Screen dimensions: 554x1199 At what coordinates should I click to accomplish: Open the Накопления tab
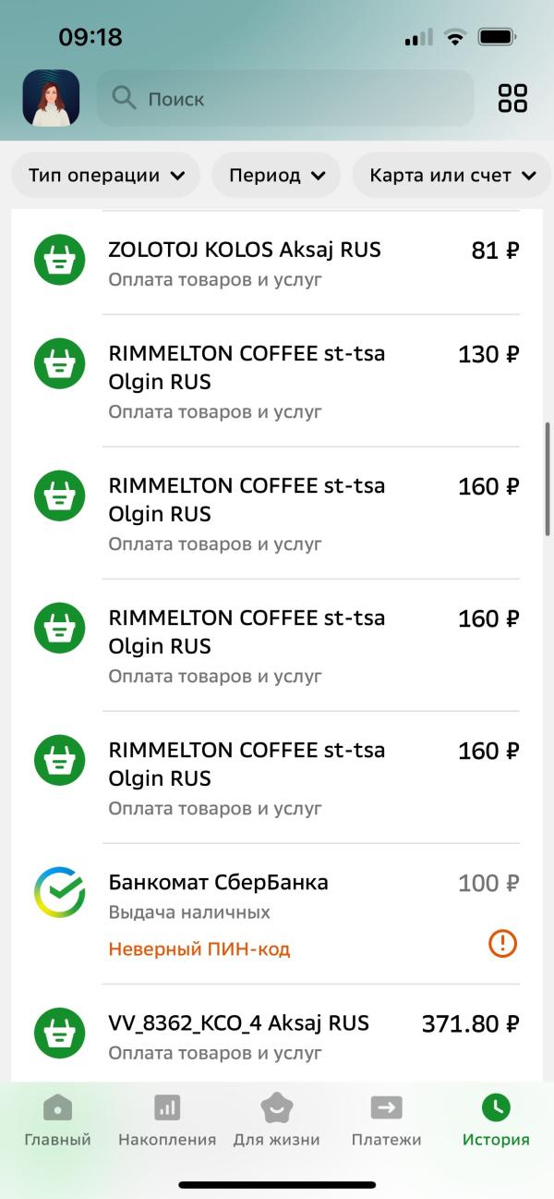tap(167, 1120)
